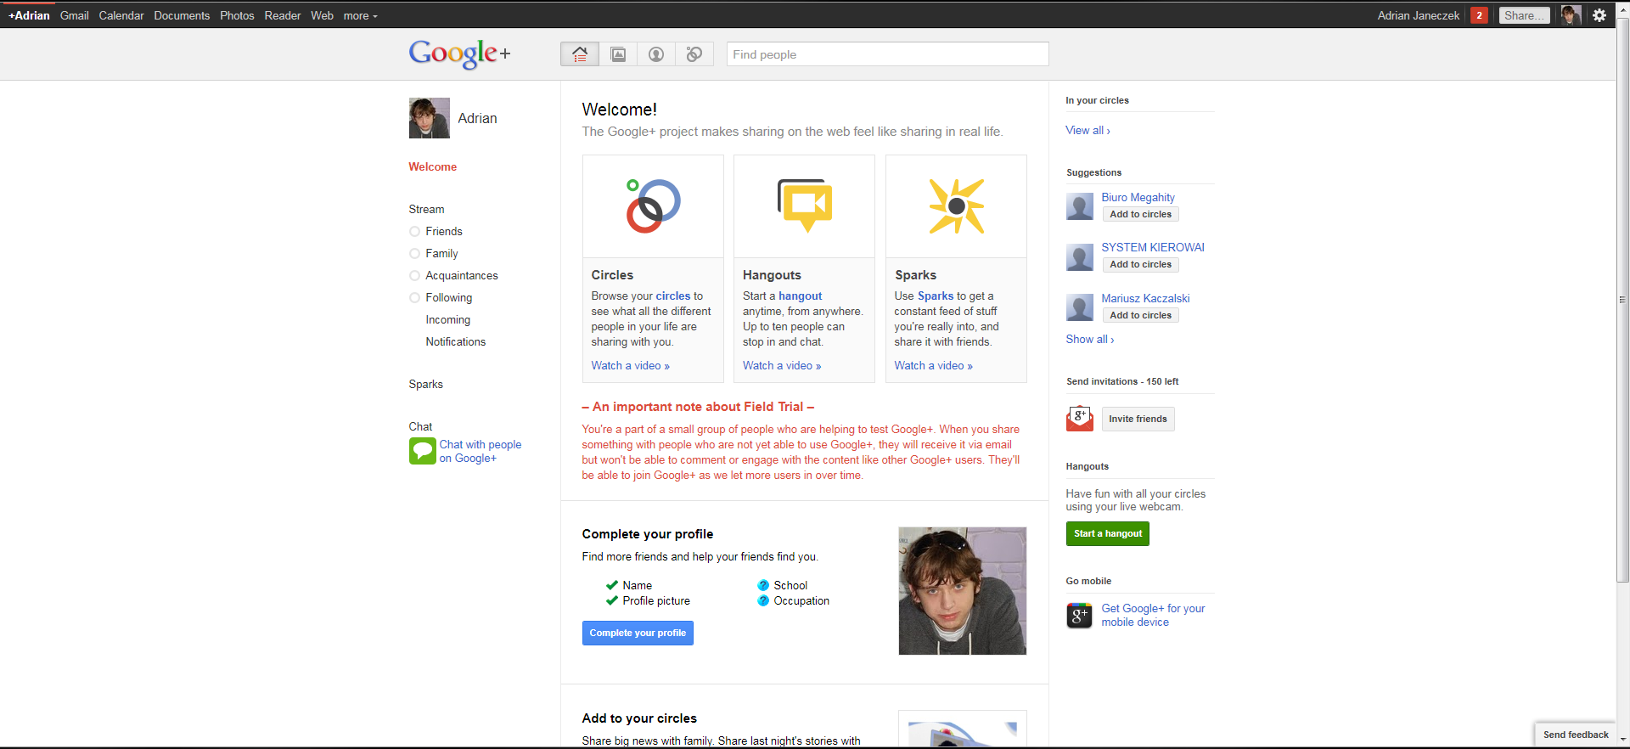Select the Family stream circle

[x=414, y=254]
